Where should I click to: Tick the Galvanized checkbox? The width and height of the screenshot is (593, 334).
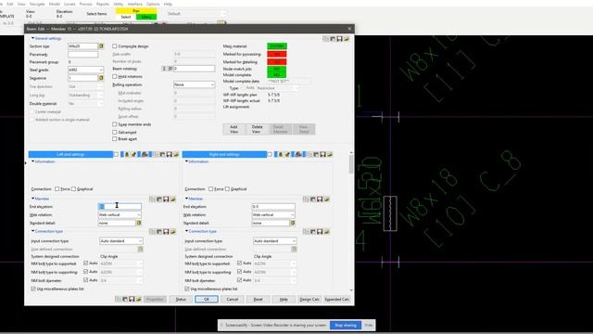click(115, 132)
